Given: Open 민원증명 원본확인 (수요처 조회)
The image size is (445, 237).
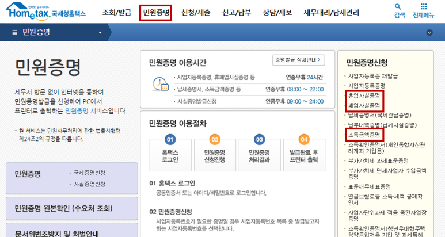Looking at the screenshot, I should click(x=72, y=208).
